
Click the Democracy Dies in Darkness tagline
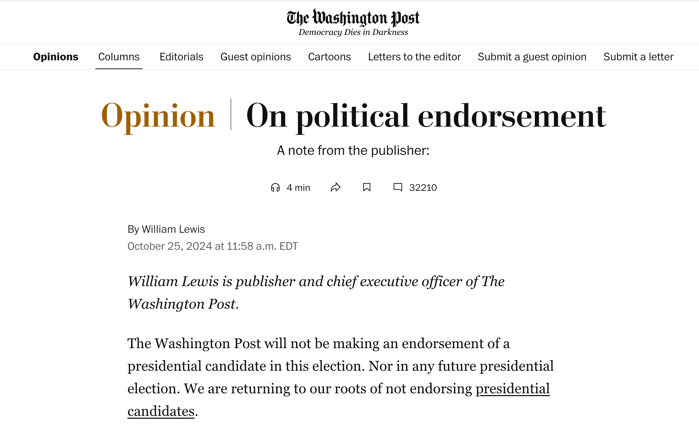[x=353, y=32]
